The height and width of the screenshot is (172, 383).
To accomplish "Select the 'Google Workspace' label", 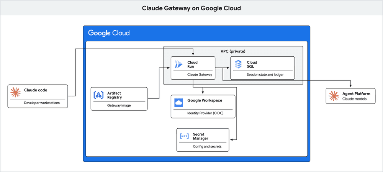I will (x=205, y=100).
